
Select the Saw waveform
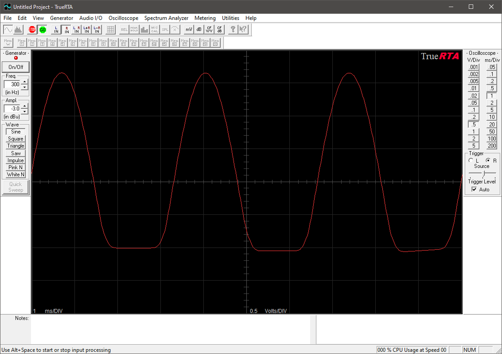coord(16,153)
